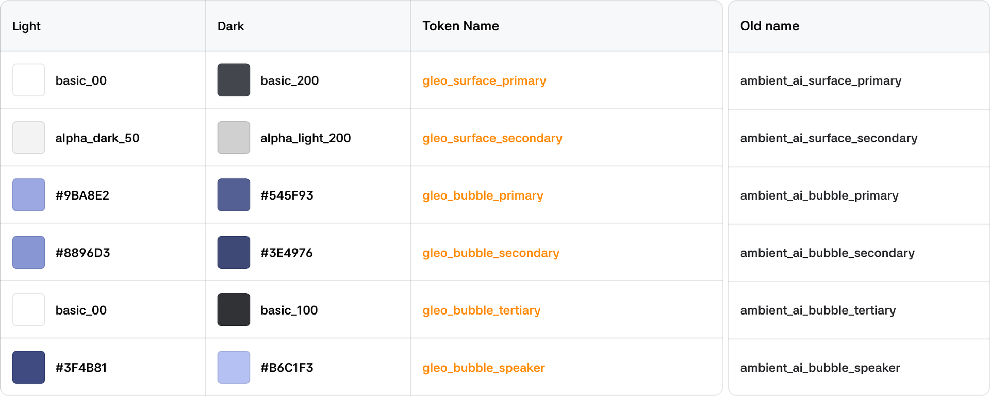990x396 pixels.
Task: Click the Old name column header
Action: (769, 26)
